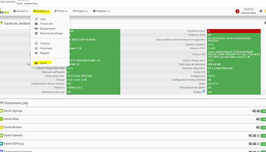This screenshot has height=152, width=266.
Task: Click Santé ESPeasy OK status badge
Action: point(263,144)
